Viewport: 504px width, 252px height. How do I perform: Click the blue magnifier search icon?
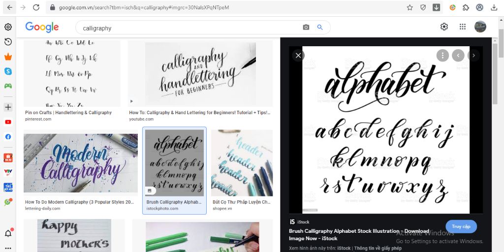320,28
